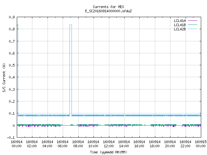Click the 160915 00:00 x-axis tick label
Screen dimensions: 207x155
201,144
